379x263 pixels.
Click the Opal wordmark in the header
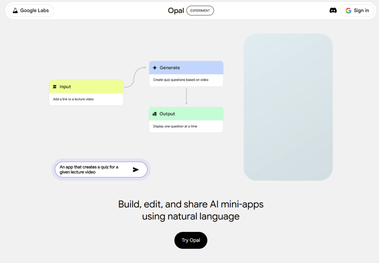click(x=176, y=10)
